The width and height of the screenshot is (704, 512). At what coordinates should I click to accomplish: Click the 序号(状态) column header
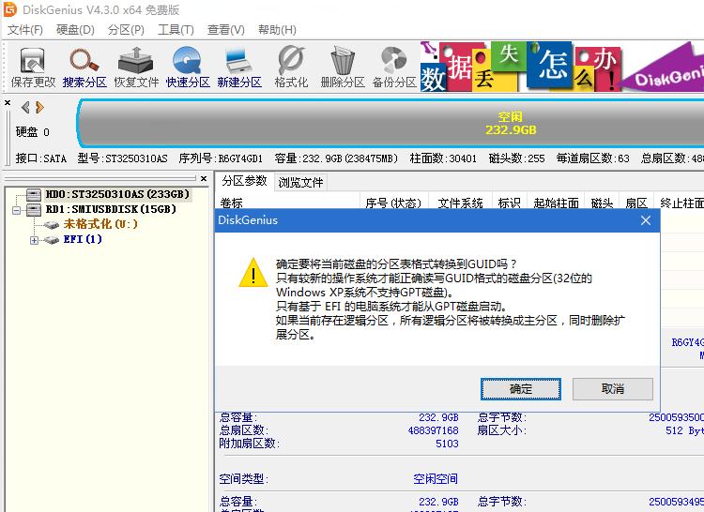point(393,203)
